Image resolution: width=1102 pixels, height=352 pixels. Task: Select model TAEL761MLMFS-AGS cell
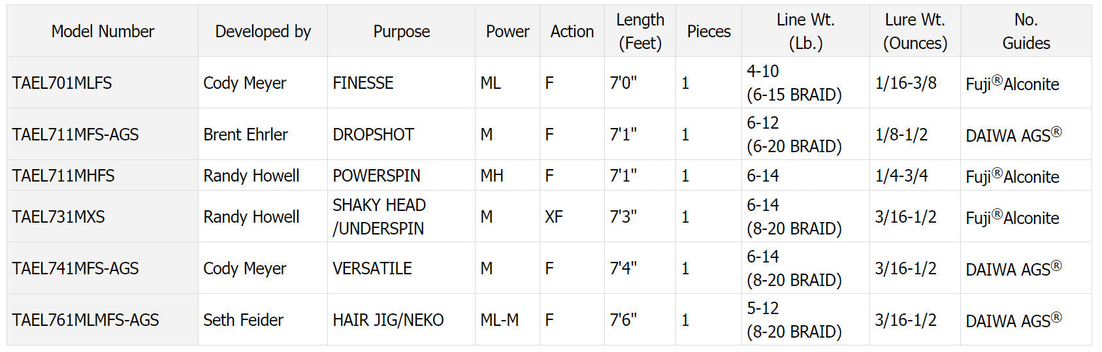86,320
